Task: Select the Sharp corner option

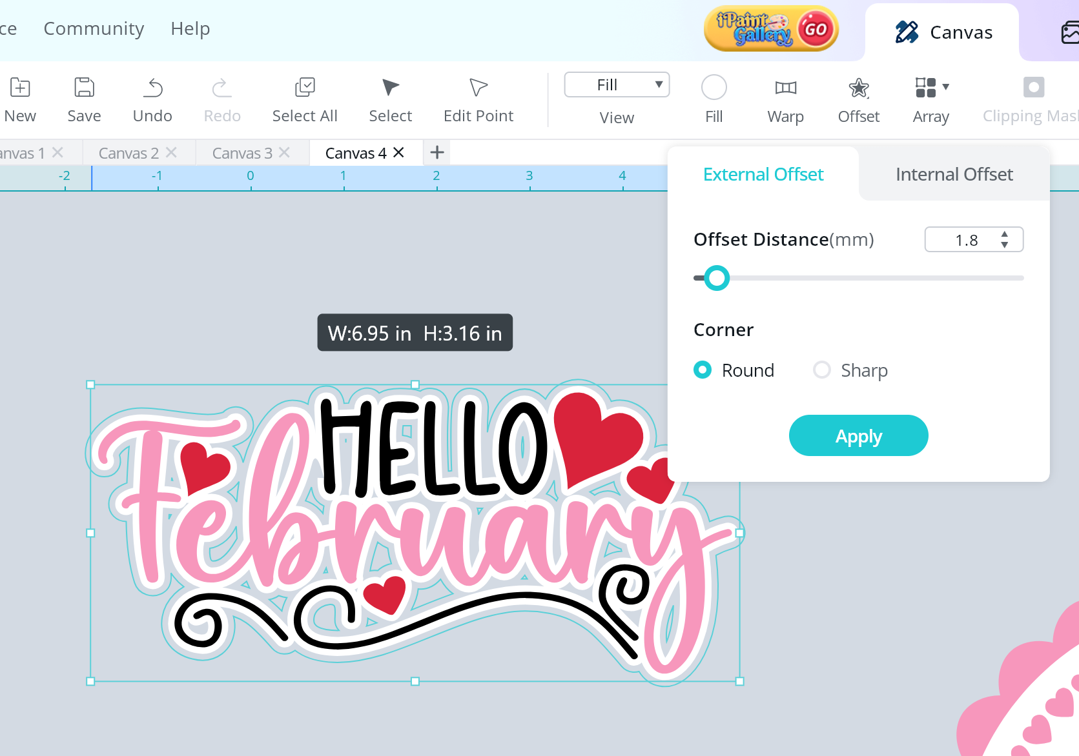Action: [x=821, y=370]
